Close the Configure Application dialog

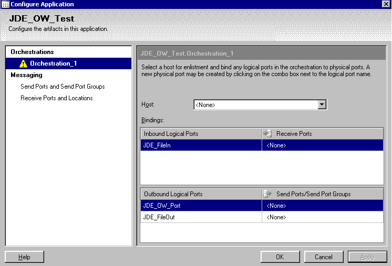(x=386, y=4)
